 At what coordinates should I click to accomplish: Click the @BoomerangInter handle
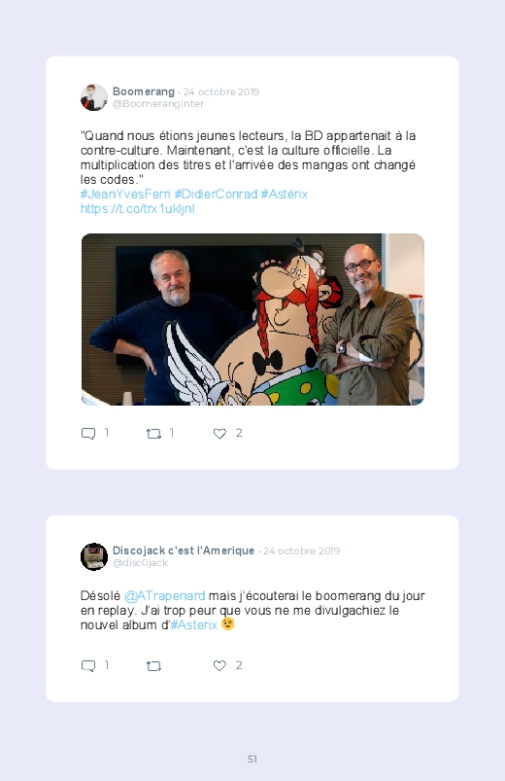[x=158, y=104]
